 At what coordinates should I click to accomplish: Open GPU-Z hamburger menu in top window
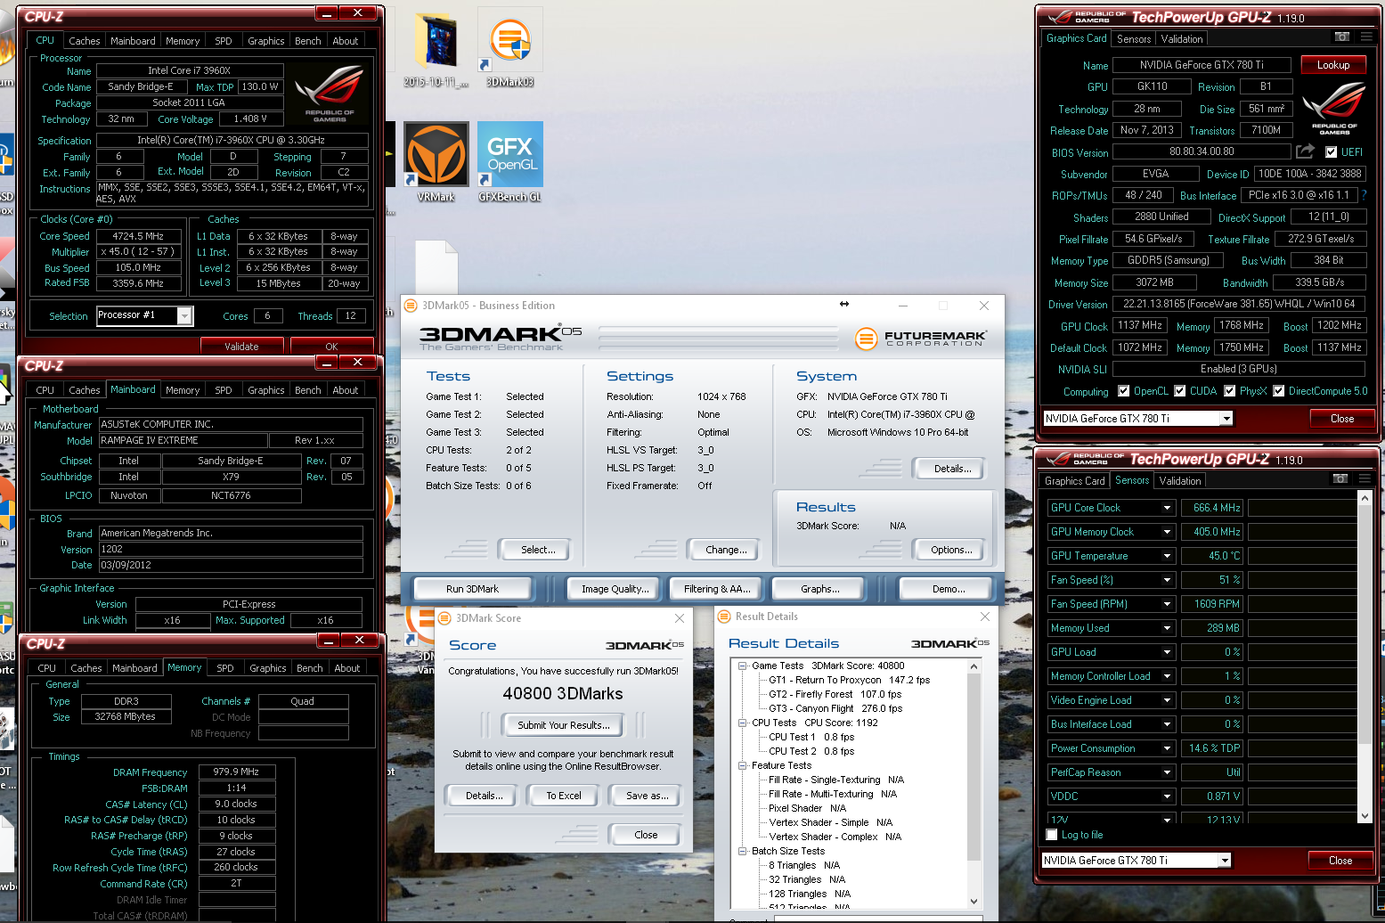click(1365, 37)
